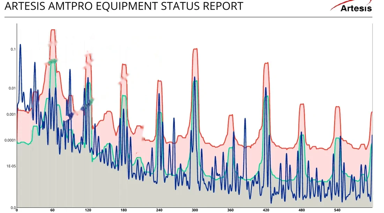Screen dimensions: 384x213
Task: Click y-axis label 1E-05
Action: click(11, 166)
